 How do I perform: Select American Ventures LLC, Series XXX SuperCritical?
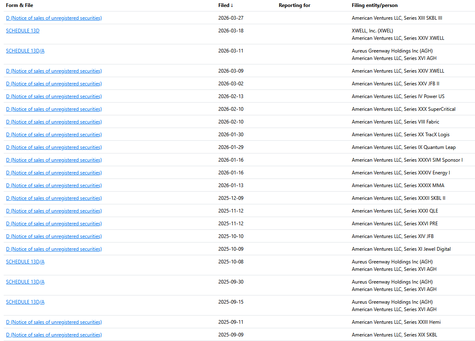[x=404, y=109]
